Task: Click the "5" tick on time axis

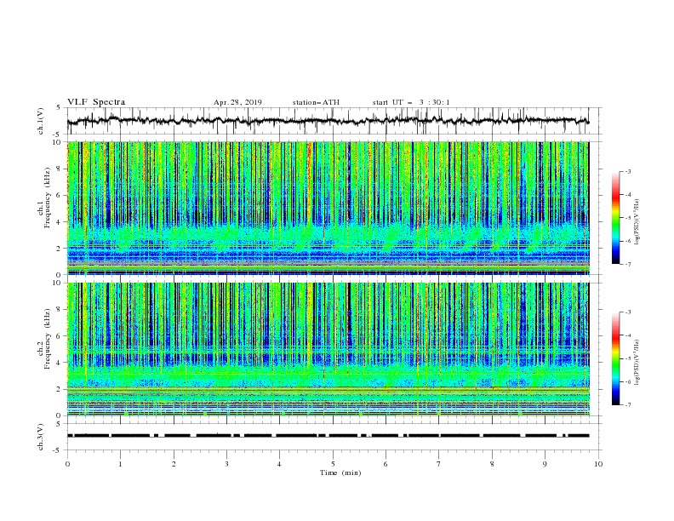Action: coord(333,464)
